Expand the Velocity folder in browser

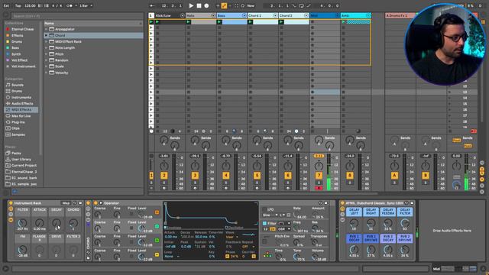(x=46, y=73)
